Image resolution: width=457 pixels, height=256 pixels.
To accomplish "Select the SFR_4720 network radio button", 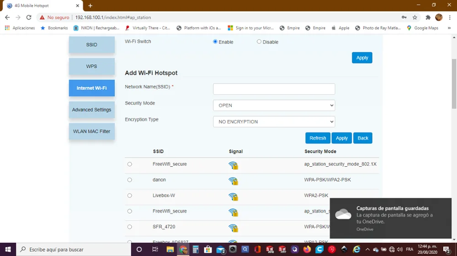I will pos(130,227).
